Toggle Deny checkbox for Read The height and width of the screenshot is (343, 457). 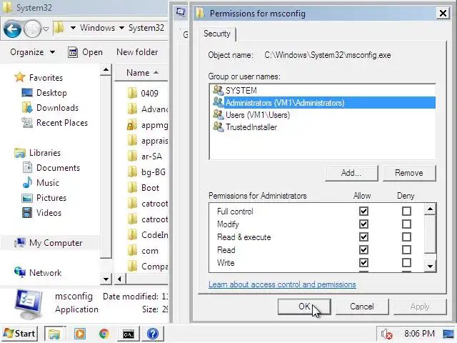click(406, 249)
